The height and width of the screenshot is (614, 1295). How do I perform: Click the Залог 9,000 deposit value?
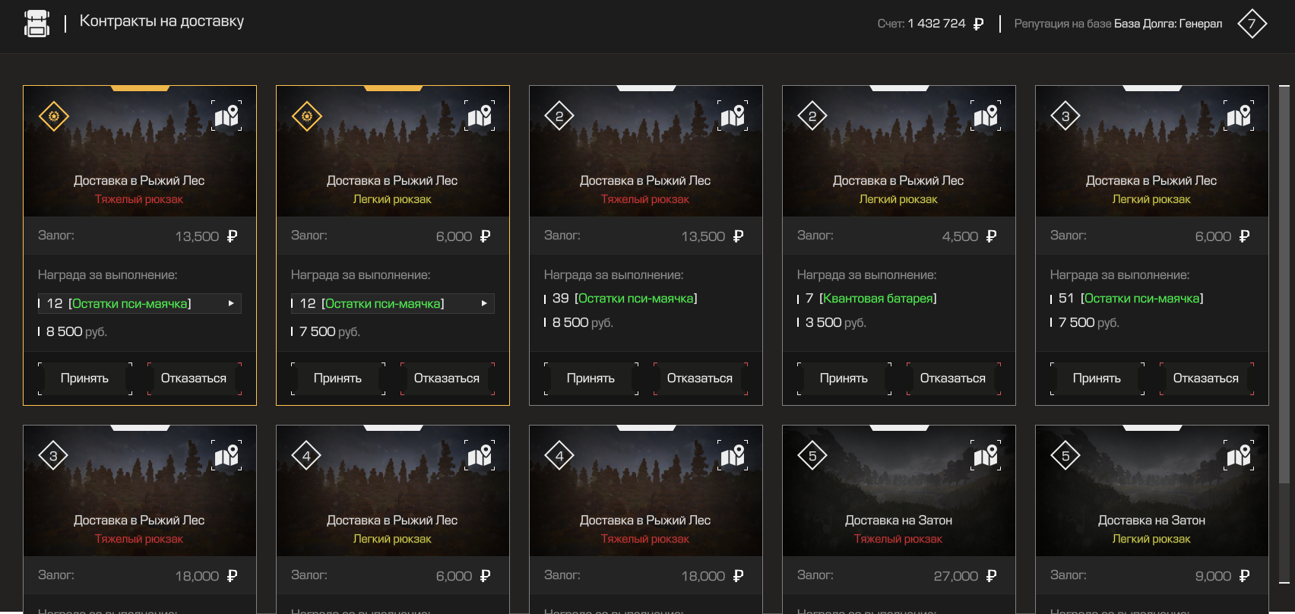pyautogui.click(x=1222, y=576)
